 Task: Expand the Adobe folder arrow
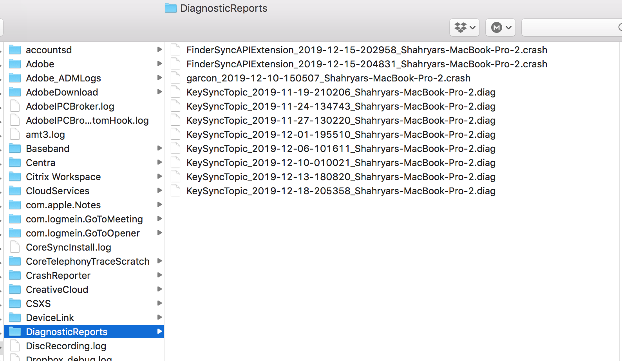tap(159, 63)
